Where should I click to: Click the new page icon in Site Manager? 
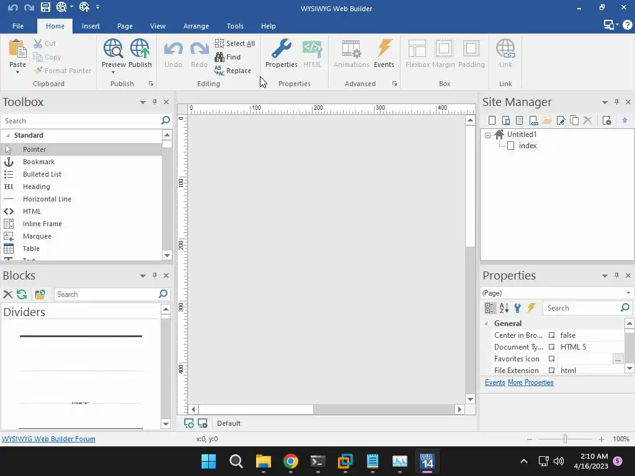[x=492, y=120]
